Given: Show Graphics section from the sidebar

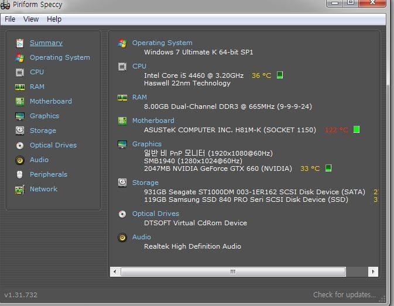Looking at the screenshot, I should coord(44,116).
